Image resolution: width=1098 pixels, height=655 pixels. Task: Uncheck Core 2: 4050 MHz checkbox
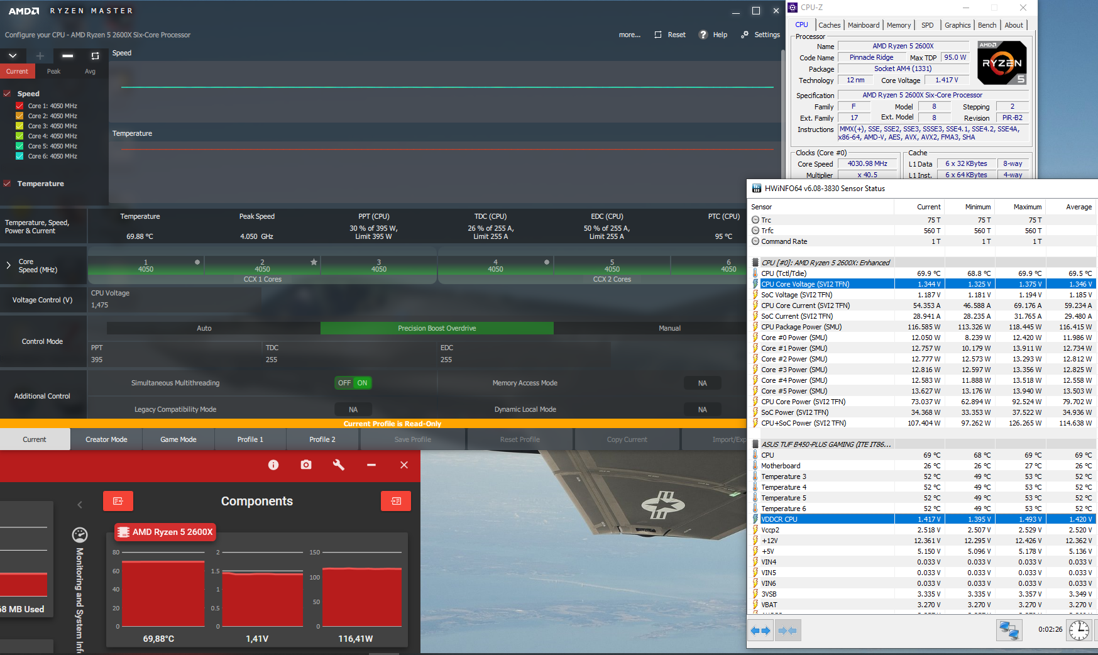click(19, 116)
